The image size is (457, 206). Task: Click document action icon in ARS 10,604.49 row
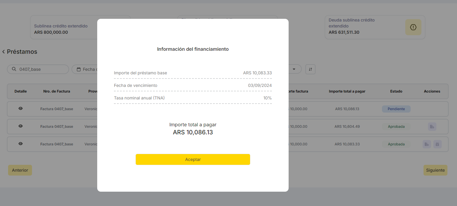[432, 127]
